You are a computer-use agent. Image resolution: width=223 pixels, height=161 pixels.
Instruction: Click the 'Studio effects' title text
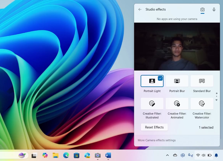tap(155, 9)
